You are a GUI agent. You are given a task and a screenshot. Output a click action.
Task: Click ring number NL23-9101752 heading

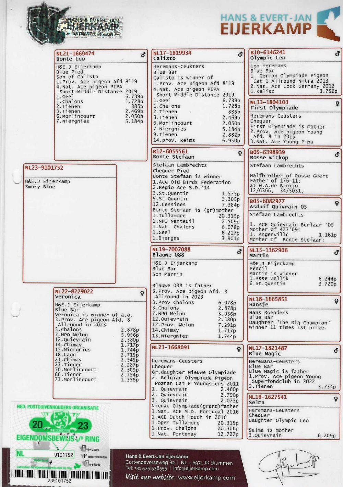[44, 168]
